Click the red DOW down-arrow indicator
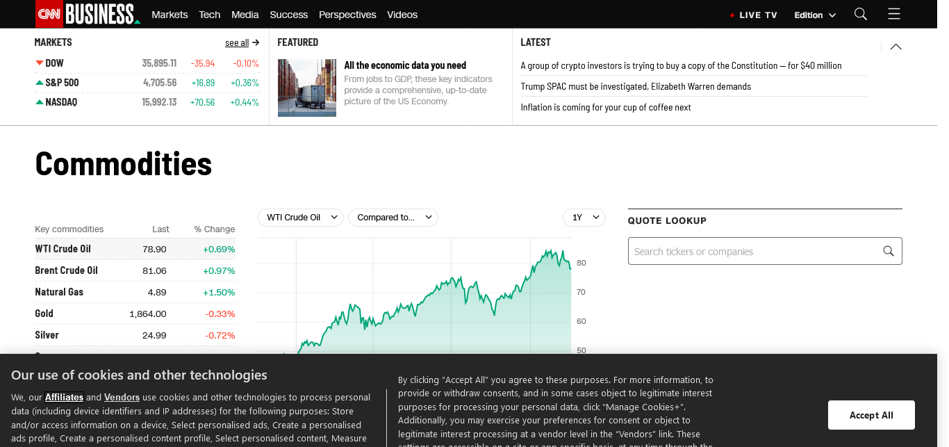 click(40, 63)
